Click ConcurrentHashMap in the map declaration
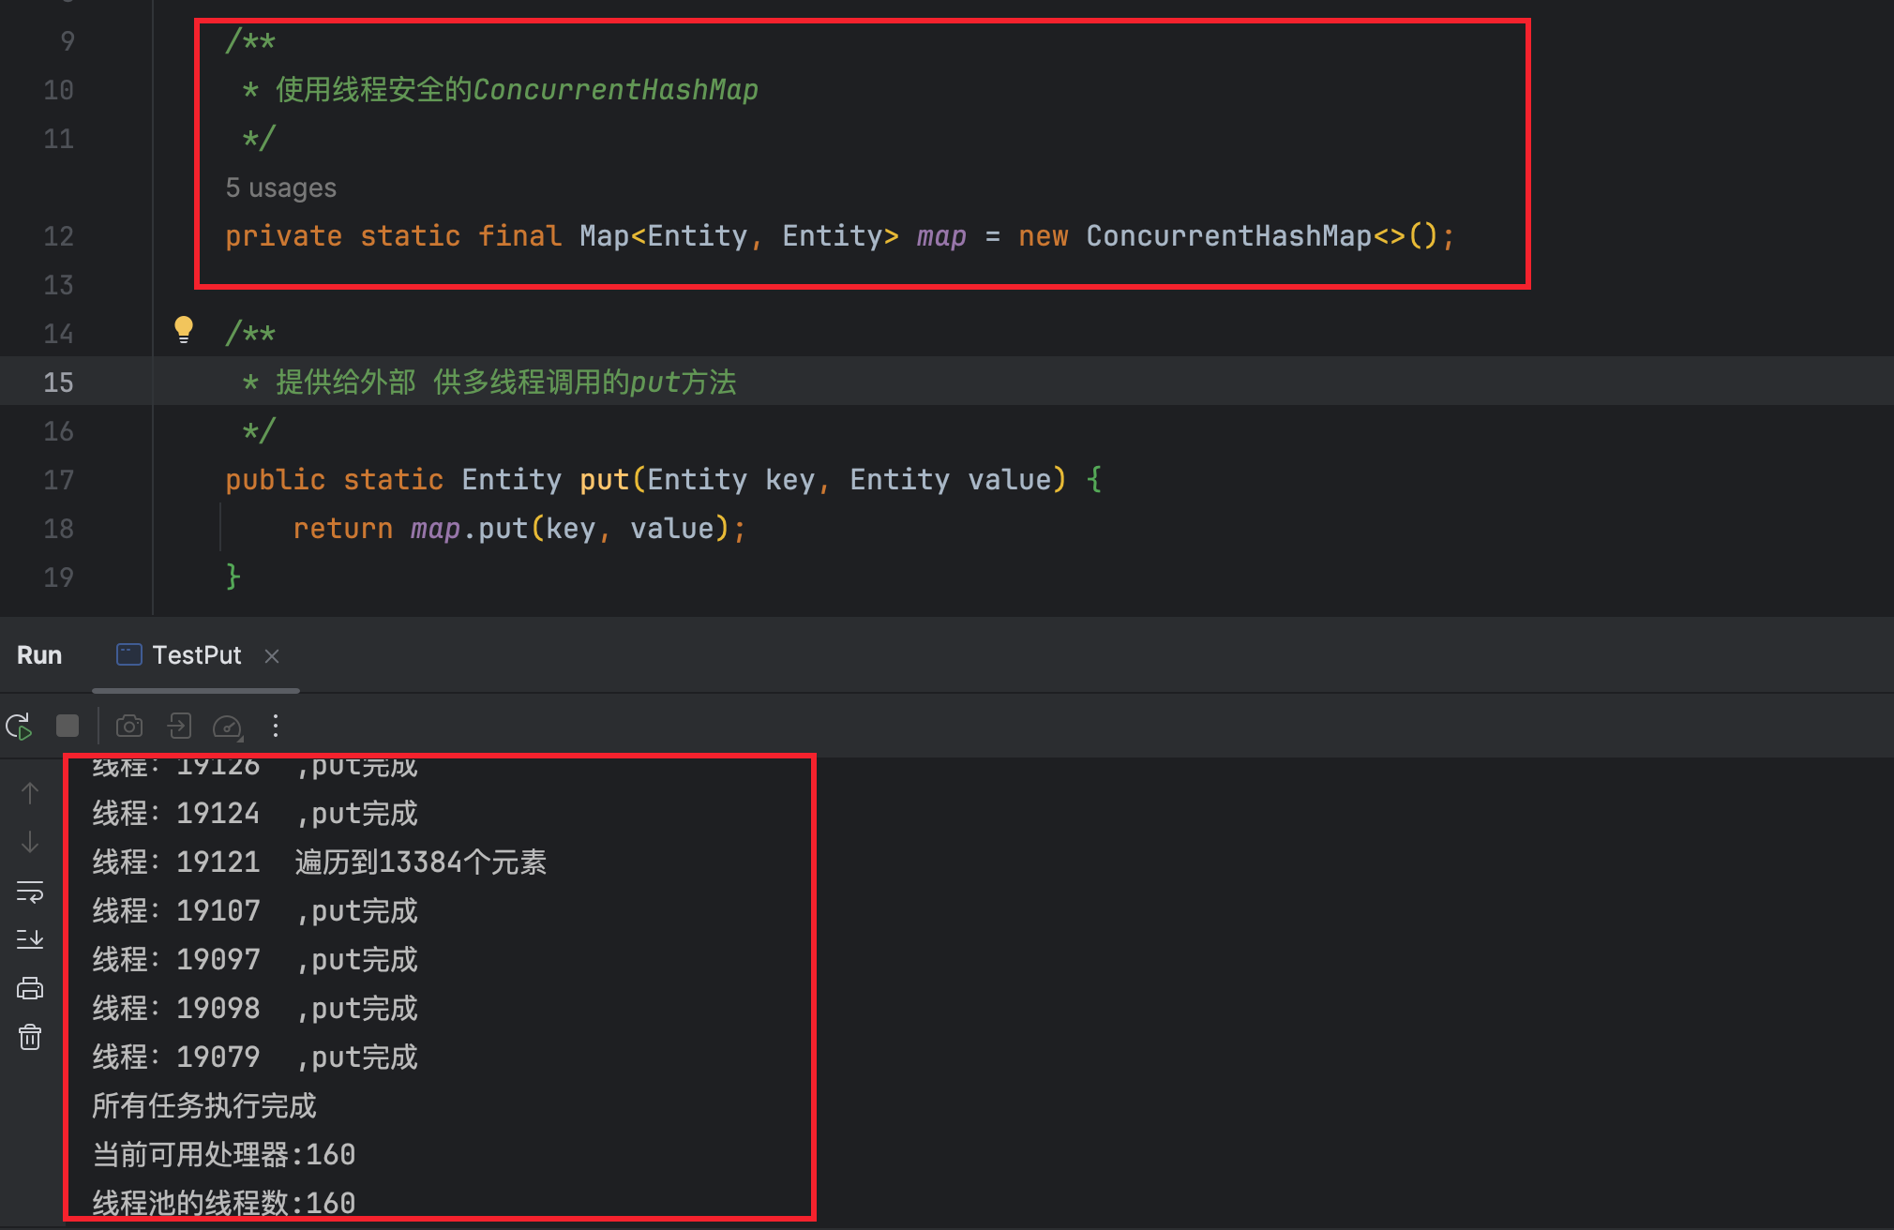 1228,236
